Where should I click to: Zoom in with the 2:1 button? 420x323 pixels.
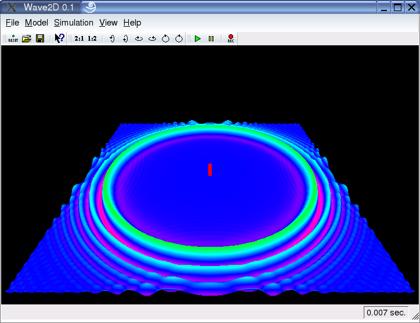click(x=79, y=38)
